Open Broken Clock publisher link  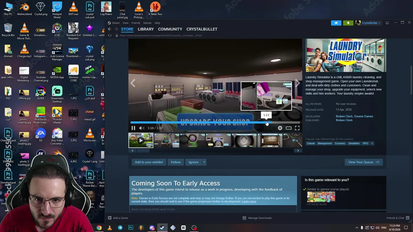[x=344, y=120]
